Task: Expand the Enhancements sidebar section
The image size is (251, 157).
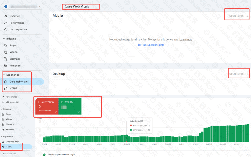Action: pos(9,154)
